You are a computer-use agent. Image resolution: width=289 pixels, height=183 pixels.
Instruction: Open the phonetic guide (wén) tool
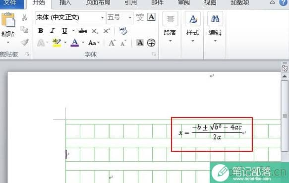pyautogui.click(x=140, y=17)
